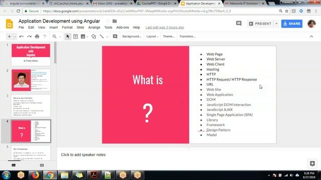Image resolution: width=321 pixels, height=180 pixels.
Task: Select slide 4 'What is ?' thumbnail
Action: [31, 131]
